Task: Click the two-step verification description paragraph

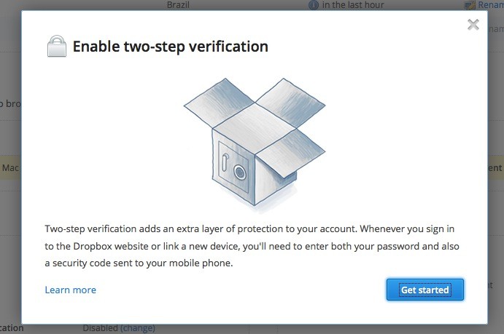Action: point(250,246)
